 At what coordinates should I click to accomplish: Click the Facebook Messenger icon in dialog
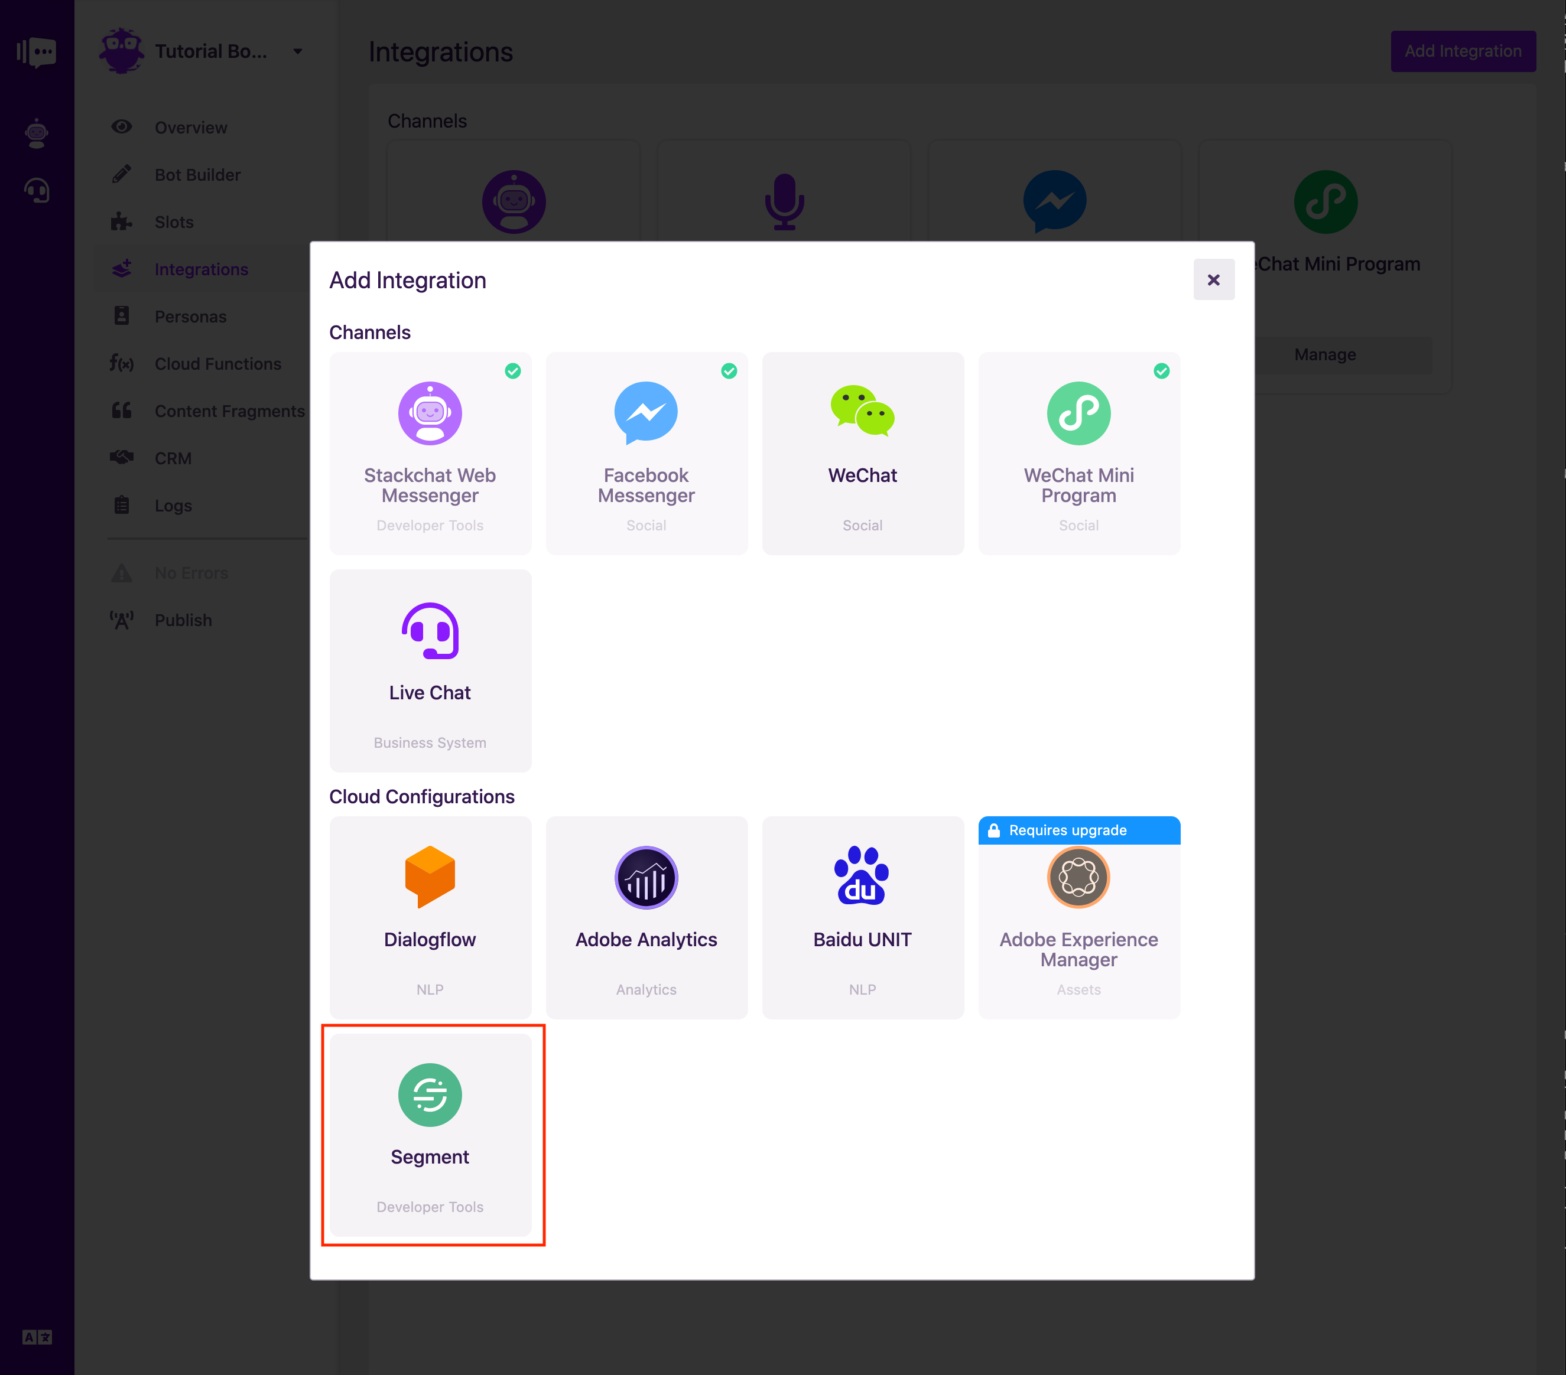click(x=646, y=413)
